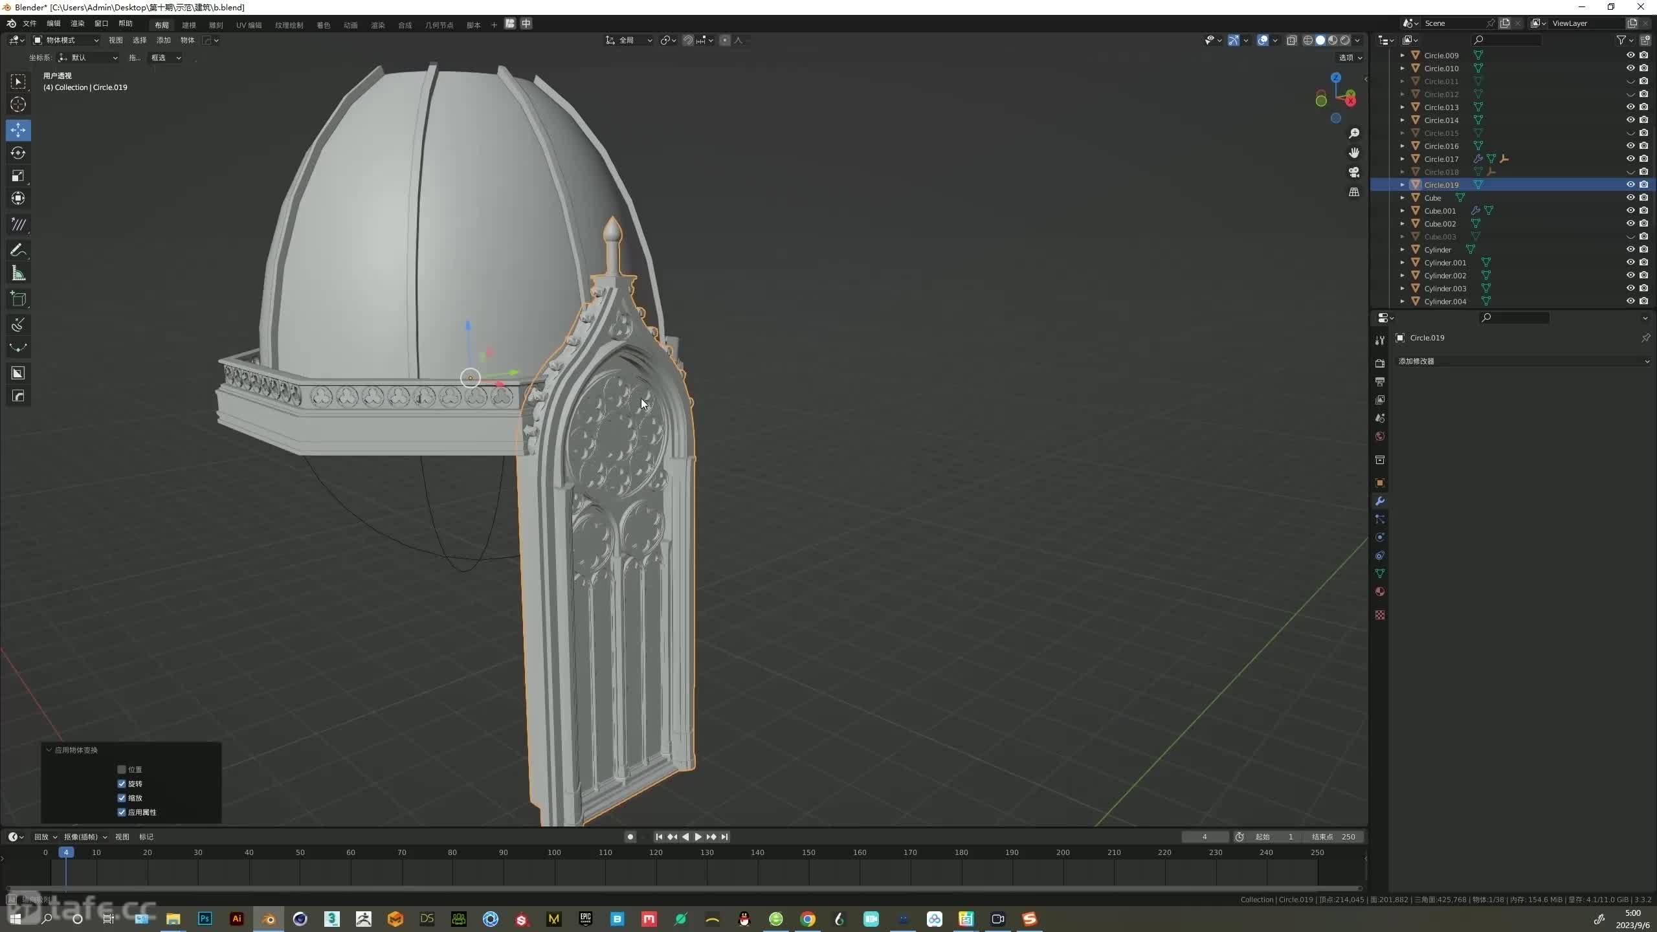The height and width of the screenshot is (932, 1657).
Task: Select the Annotate tool
Action: coord(18,250)
